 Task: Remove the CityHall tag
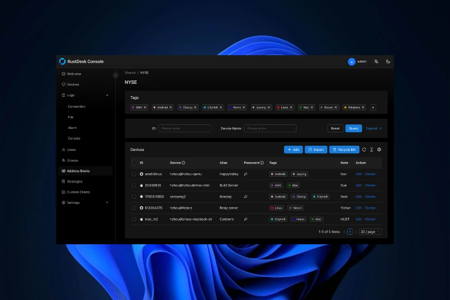coord(220,108)
